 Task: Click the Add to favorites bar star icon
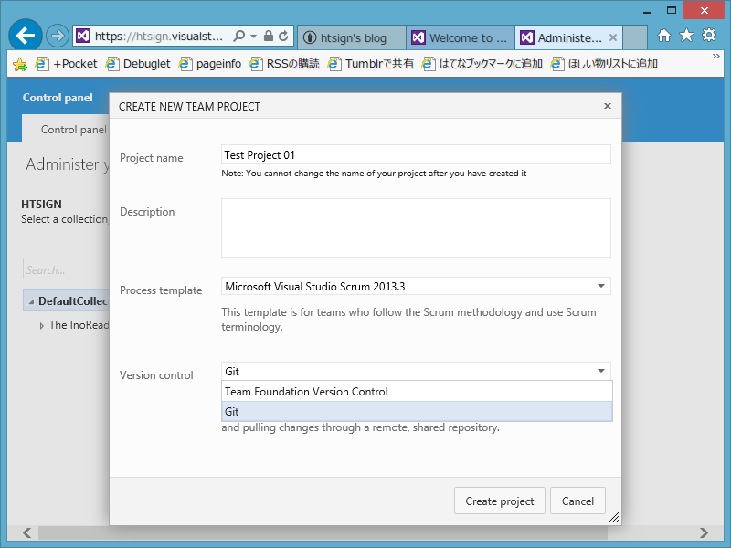[x=20, y=64]
